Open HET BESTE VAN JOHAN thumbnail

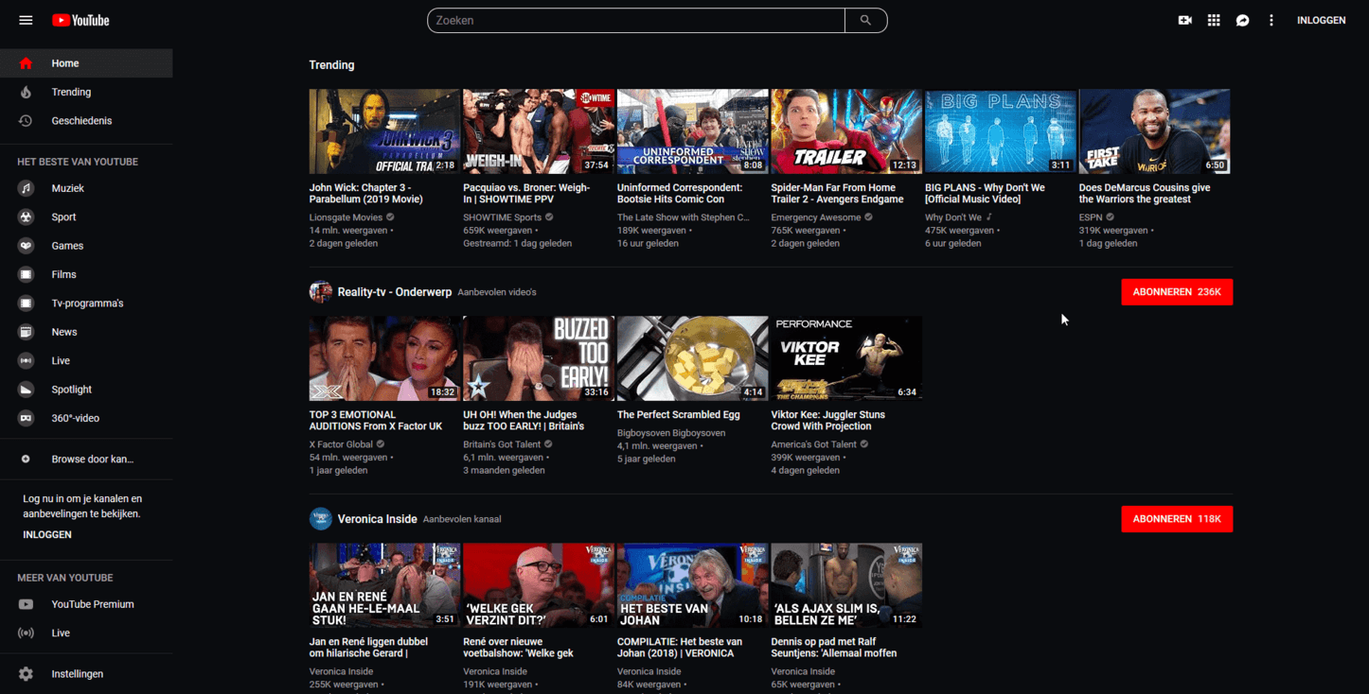pos(693,585)
